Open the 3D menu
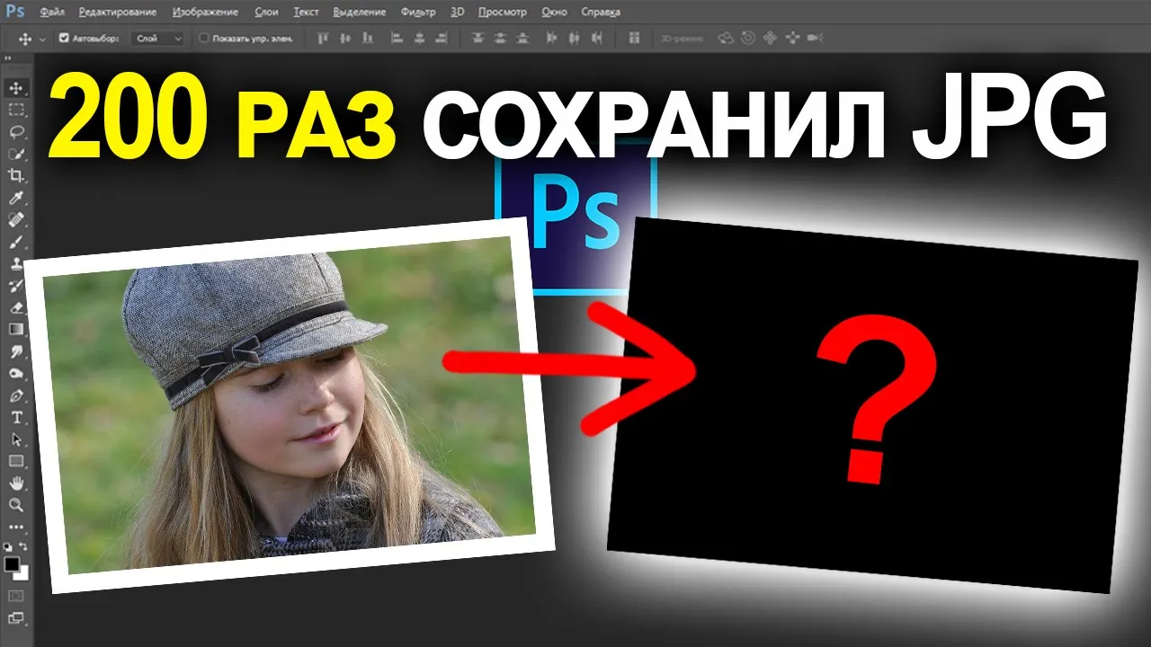This screenshot has height=647, width=1151. pos(458,13)
